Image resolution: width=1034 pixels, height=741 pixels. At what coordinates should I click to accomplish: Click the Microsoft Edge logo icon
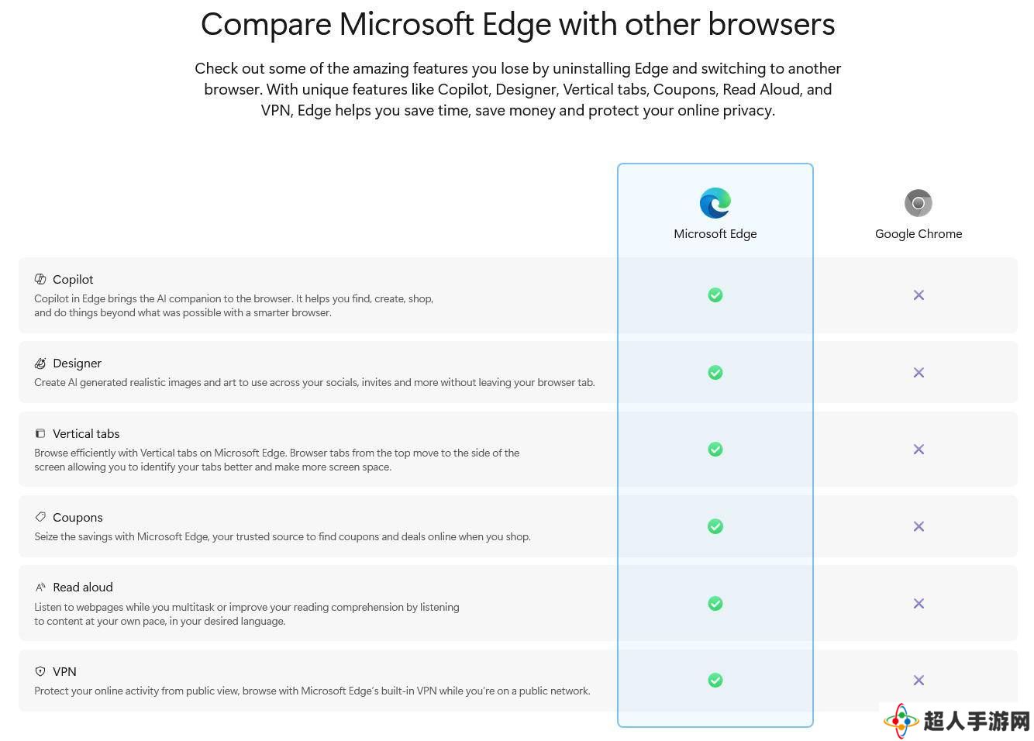click(x=715, y=203)
